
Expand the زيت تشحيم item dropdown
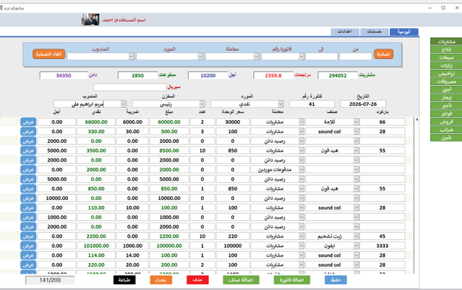pyautogui.click(x=356, y=236)
